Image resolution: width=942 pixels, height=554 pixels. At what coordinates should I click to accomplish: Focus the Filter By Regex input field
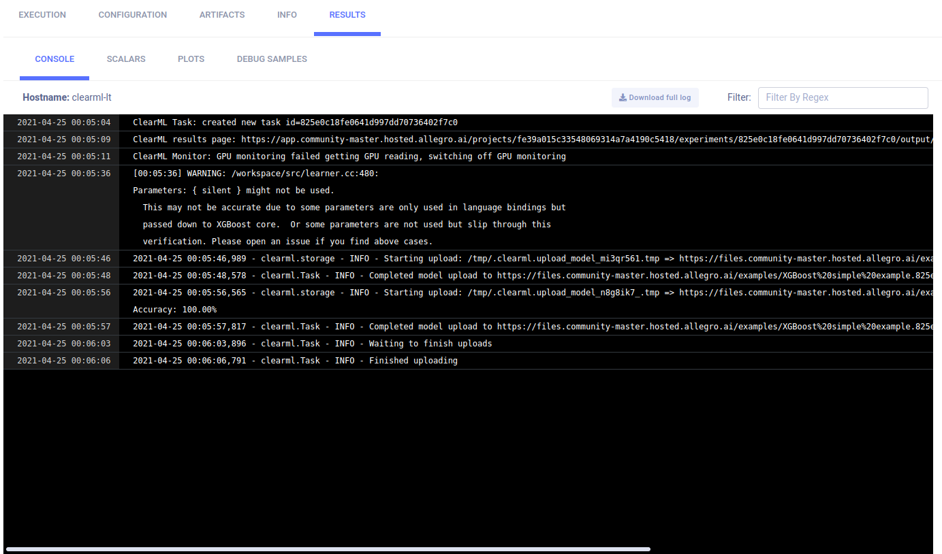tap(843, 98)
